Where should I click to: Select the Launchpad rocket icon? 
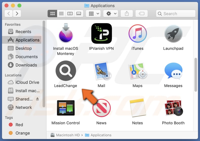coord(173,34)
